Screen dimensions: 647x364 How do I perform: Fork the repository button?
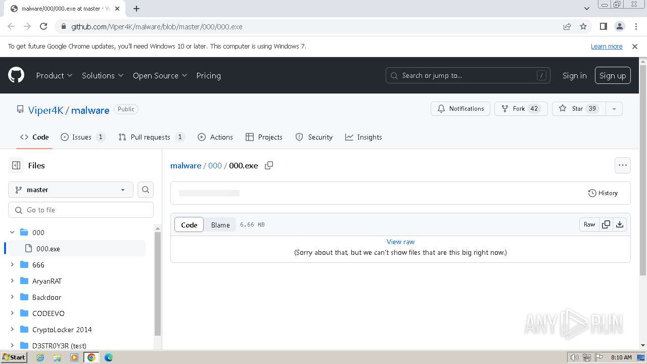pyautogui.click(x=521, y=109)
